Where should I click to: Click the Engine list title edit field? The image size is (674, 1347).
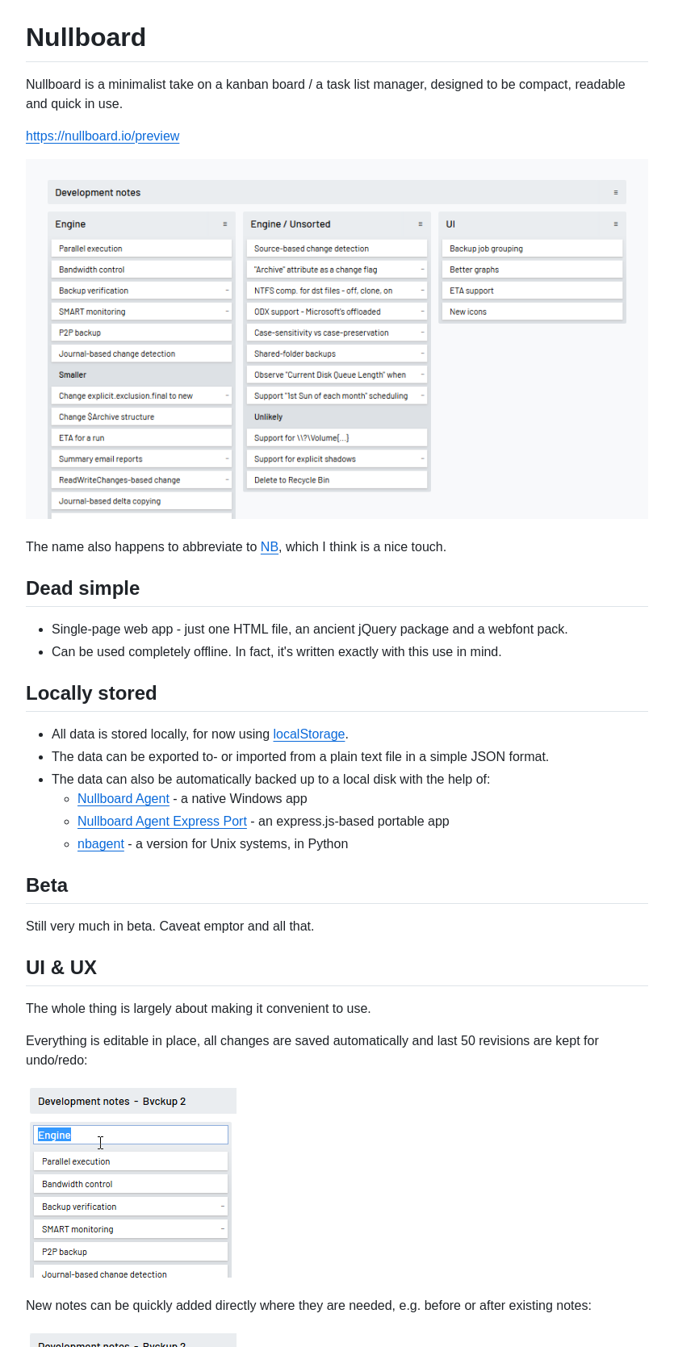pyautogui.click(x=131, y=1134)
